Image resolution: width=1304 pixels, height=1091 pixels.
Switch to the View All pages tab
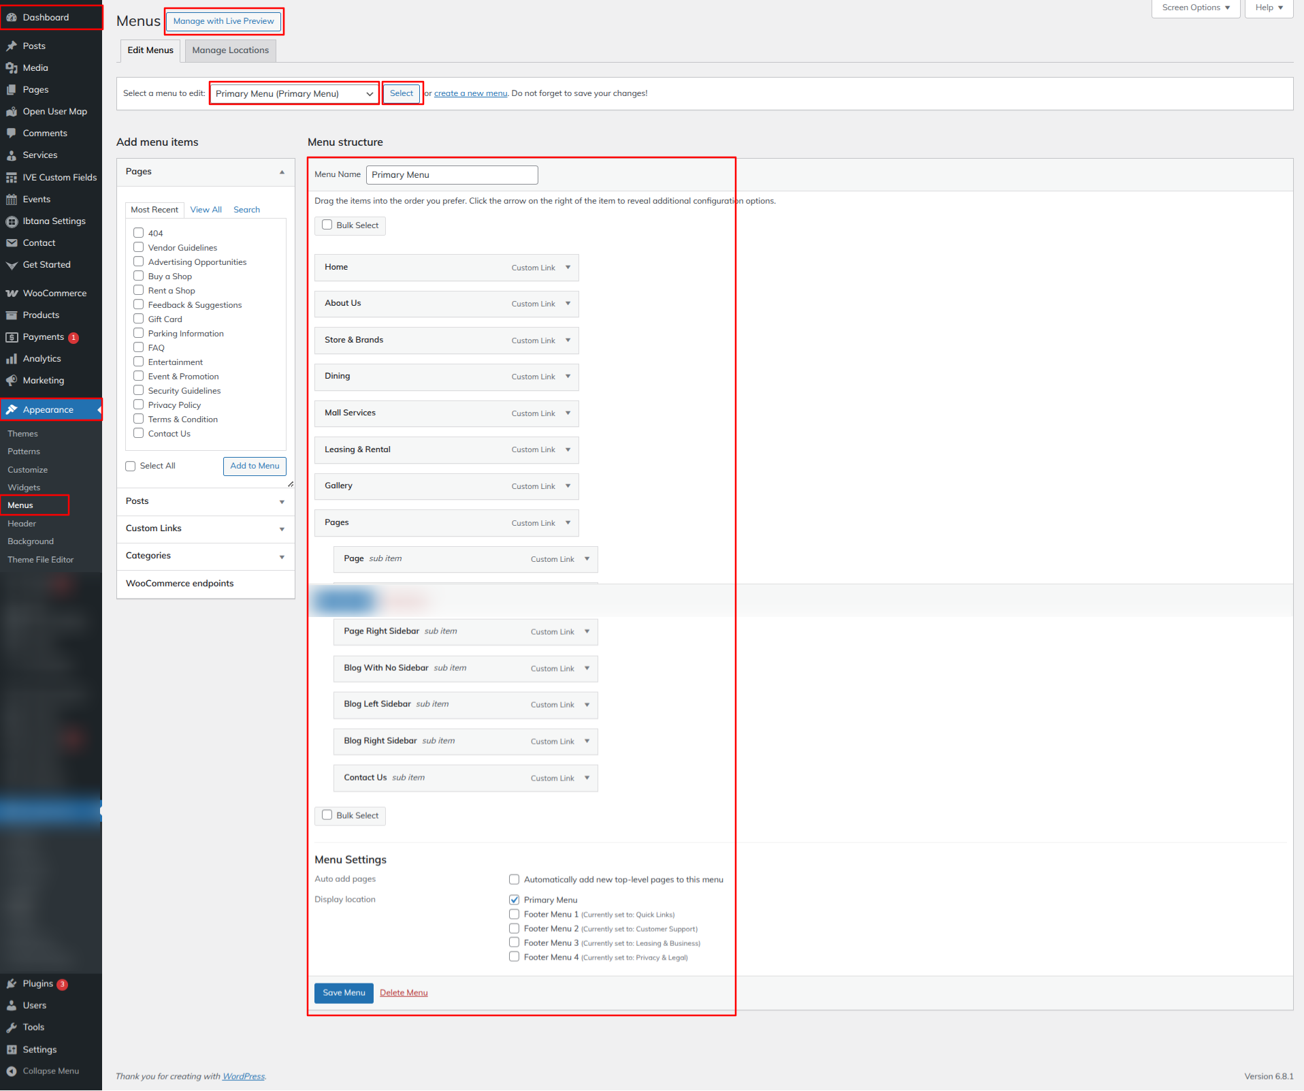coord(206,210)
